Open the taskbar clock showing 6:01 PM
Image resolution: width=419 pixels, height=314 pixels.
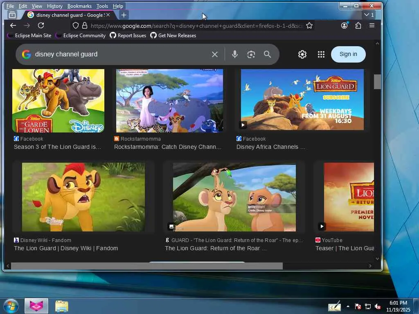point(398,306)
